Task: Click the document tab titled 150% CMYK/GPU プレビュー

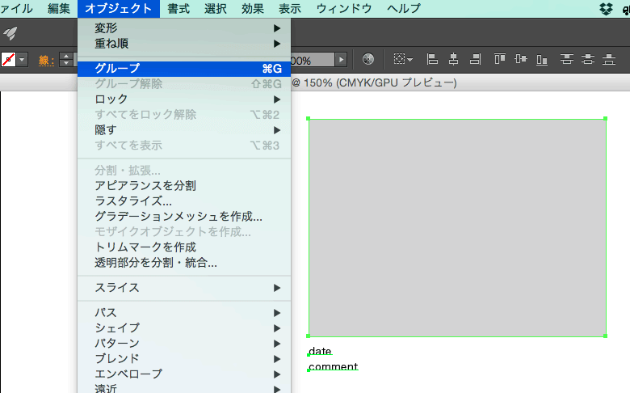Action: [374, 82]
